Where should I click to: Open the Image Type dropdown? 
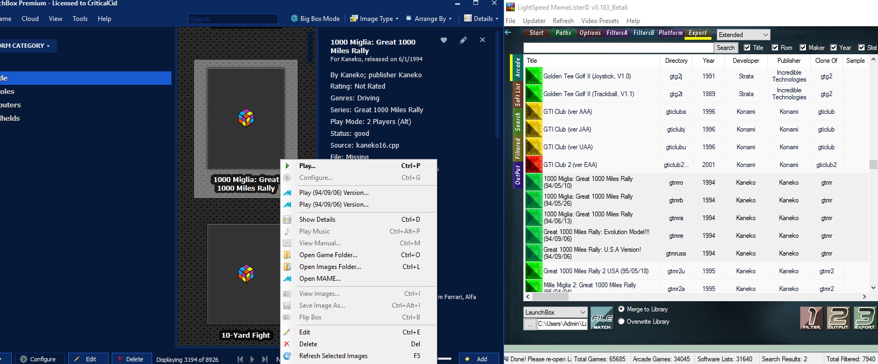click(x=374, y=18)
